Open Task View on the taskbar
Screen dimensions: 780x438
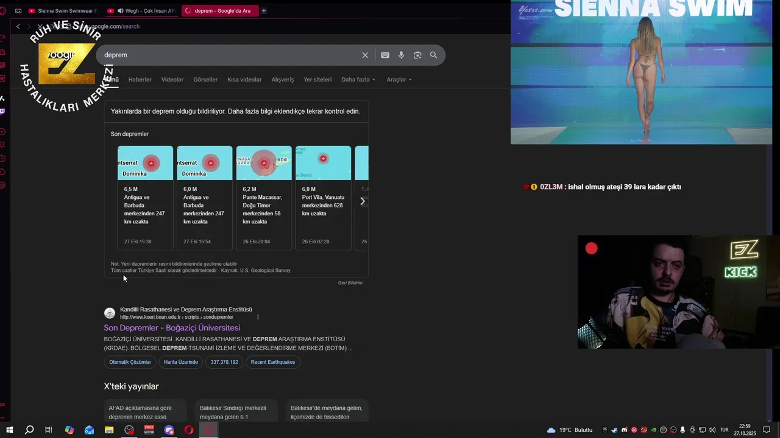pos(49,430)
